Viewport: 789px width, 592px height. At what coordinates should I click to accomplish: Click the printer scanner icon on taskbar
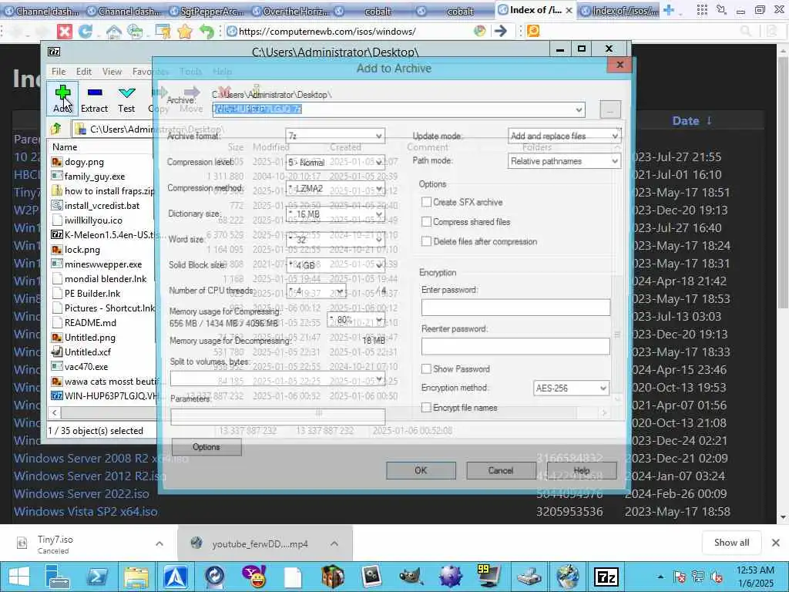[x=529, y=577]
